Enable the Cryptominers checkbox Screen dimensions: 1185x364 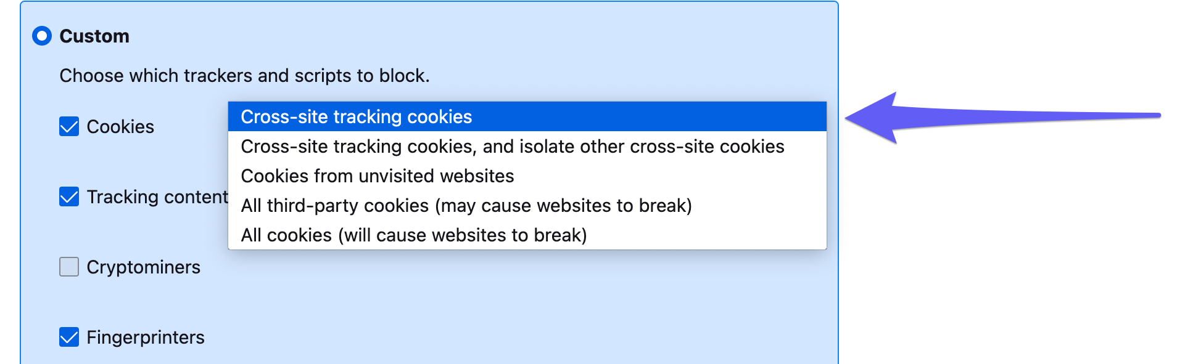coord(69,267)
